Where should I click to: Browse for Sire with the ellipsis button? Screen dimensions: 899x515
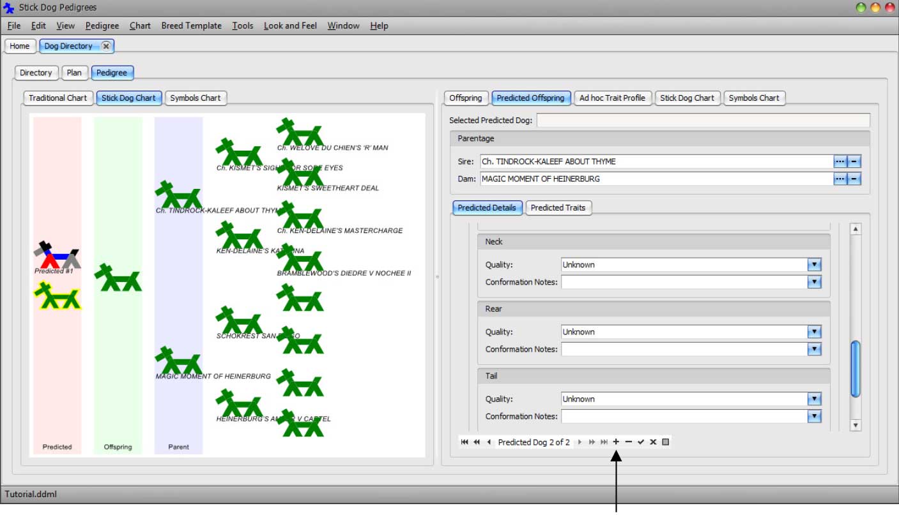(840, 162)
